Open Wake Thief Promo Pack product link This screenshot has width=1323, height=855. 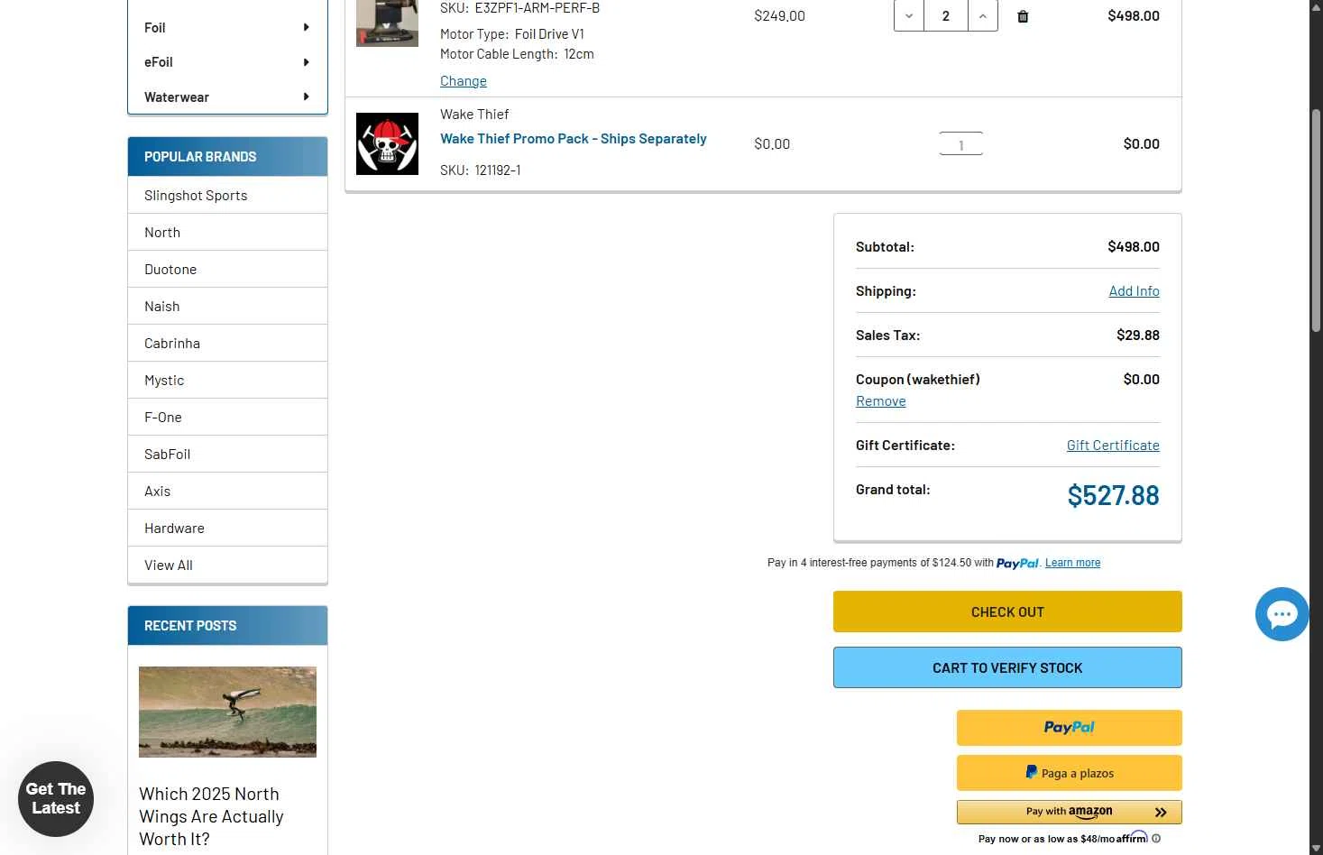coord(574,139)
